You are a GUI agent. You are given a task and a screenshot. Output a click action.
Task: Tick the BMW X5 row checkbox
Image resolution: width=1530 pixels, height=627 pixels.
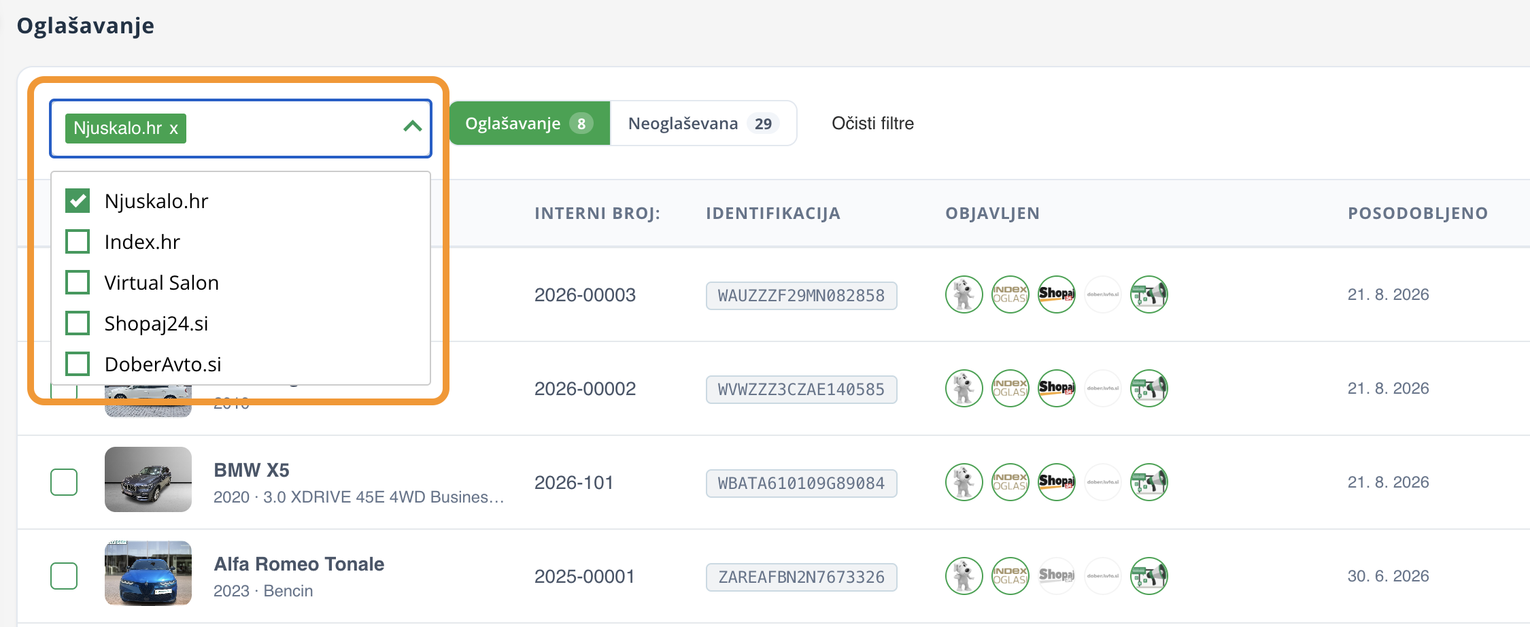click(64, 482)
